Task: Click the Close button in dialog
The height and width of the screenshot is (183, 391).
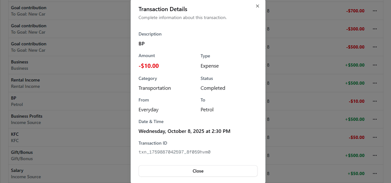Action: pos(198,171)
